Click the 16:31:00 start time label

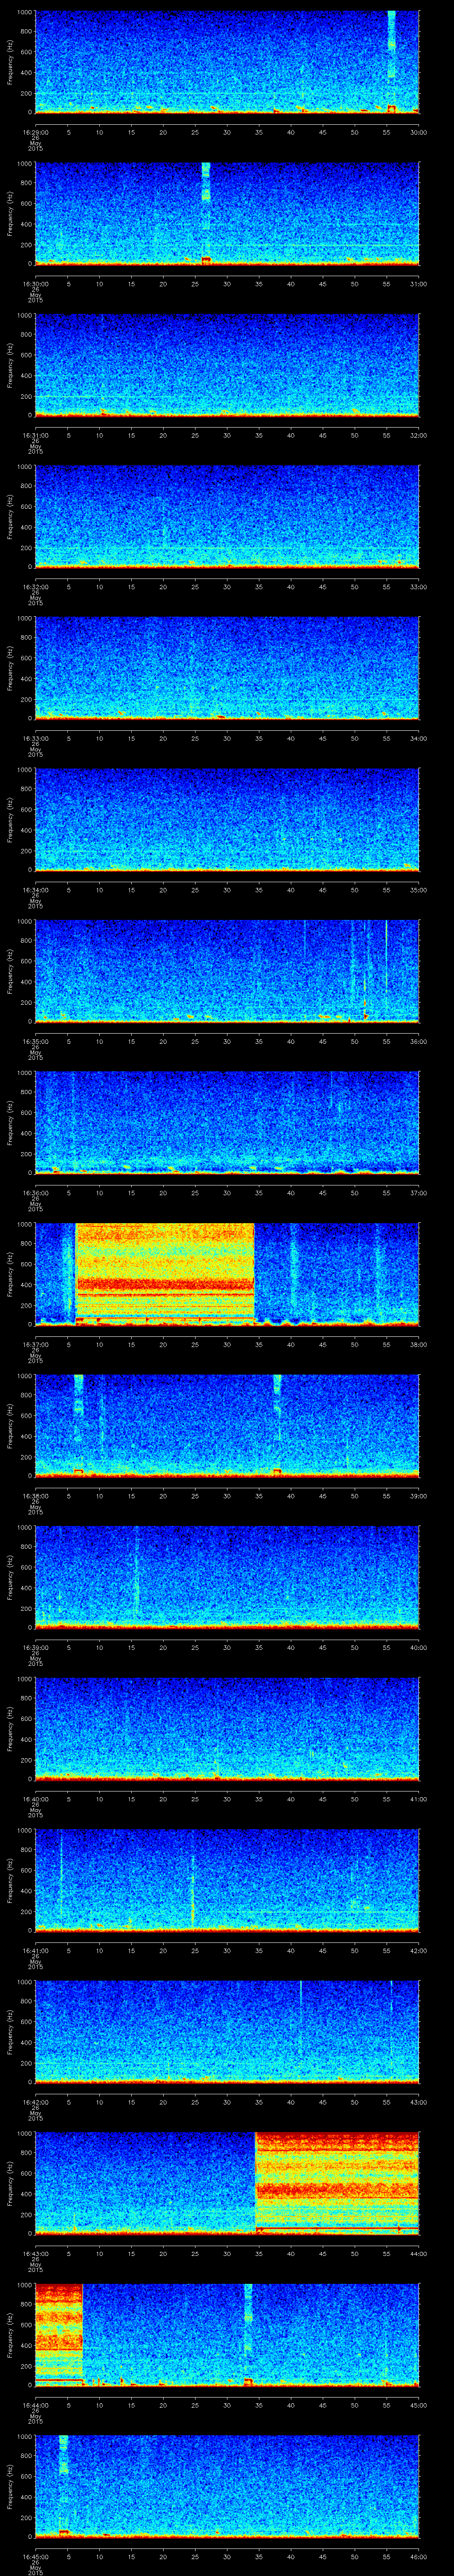(x=35, y=435)
